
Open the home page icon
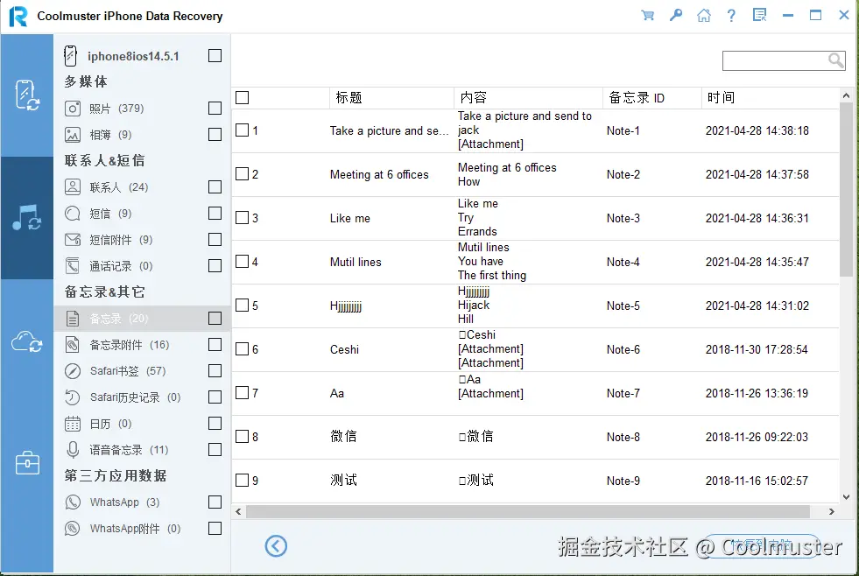[x=703, y=15]
